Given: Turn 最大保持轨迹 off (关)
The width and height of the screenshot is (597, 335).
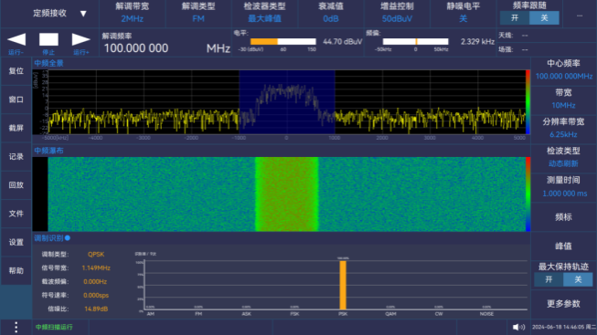Looking at the screenshot, I should coord(578,279).
